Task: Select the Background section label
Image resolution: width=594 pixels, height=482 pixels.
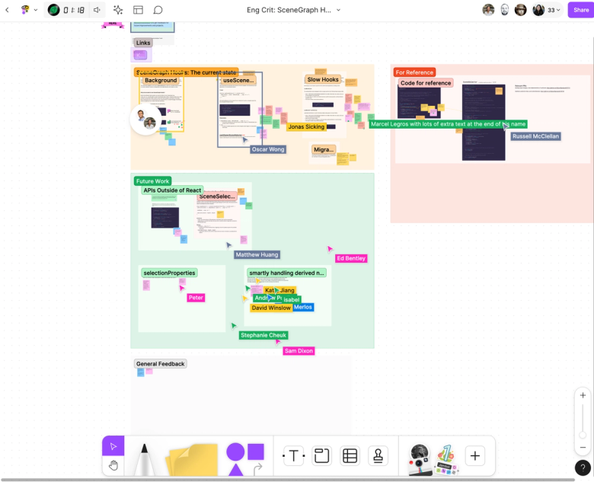Action: coord(161,81)
